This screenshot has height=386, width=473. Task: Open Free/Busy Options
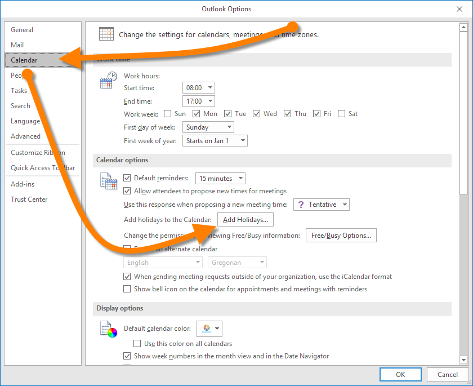[x=341, y=236]
